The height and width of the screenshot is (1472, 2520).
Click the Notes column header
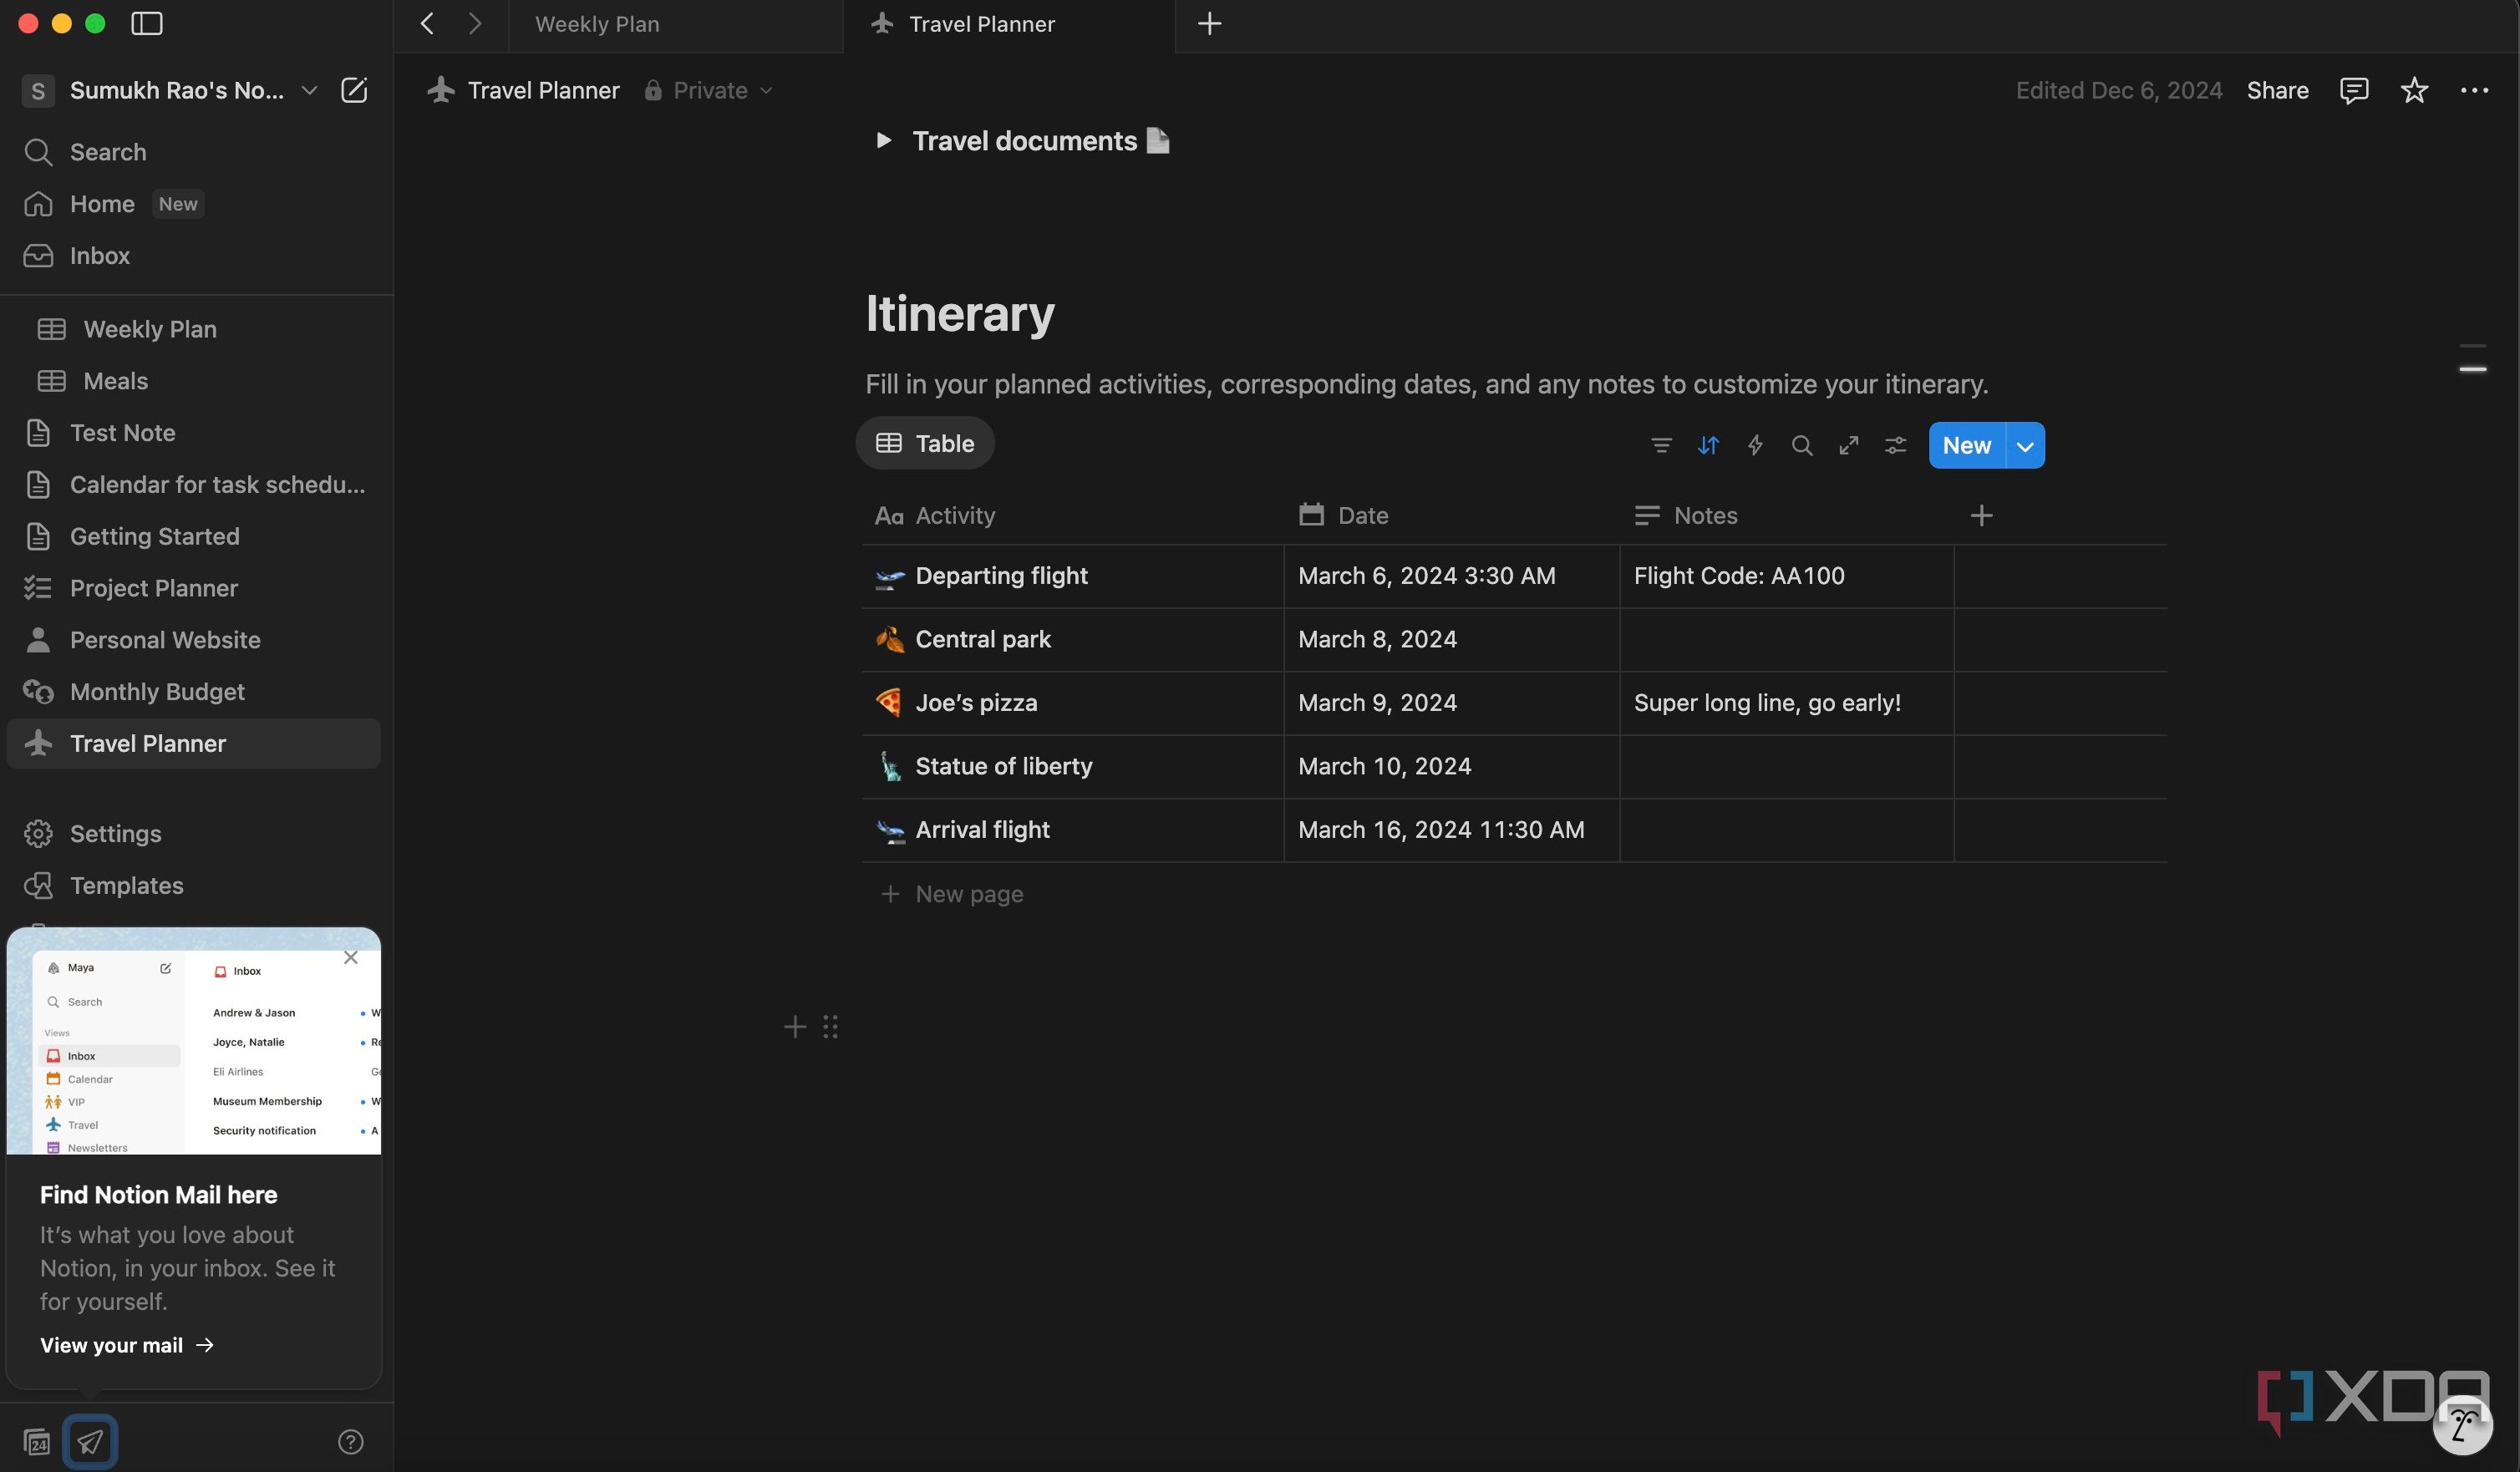[1787, 516]
